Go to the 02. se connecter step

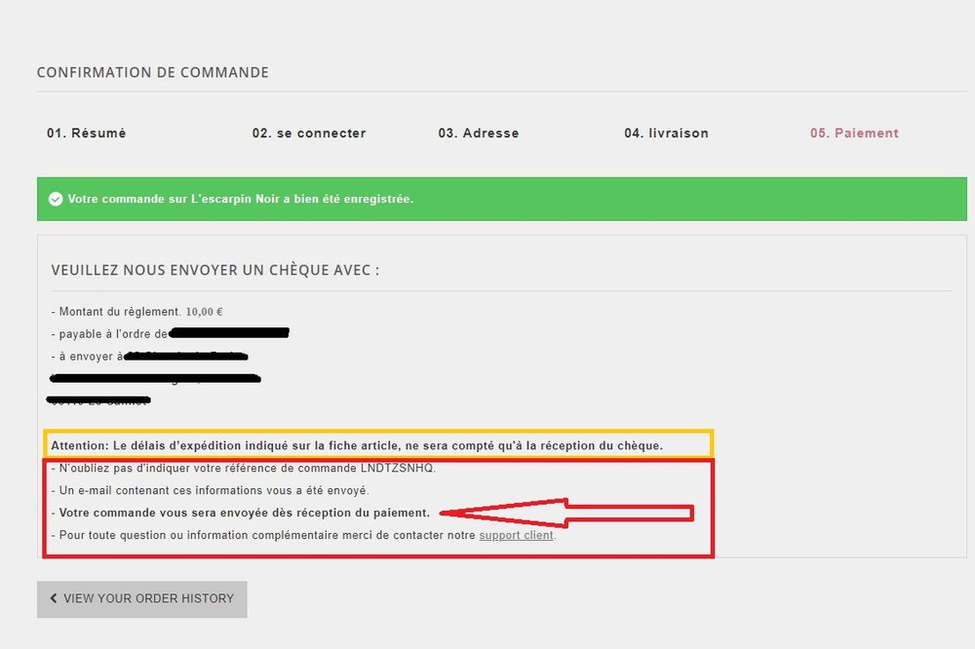[x=309, y=134]
